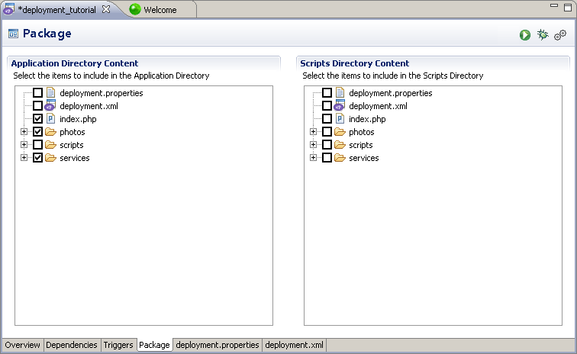Click the green Launch application icon

525,35
